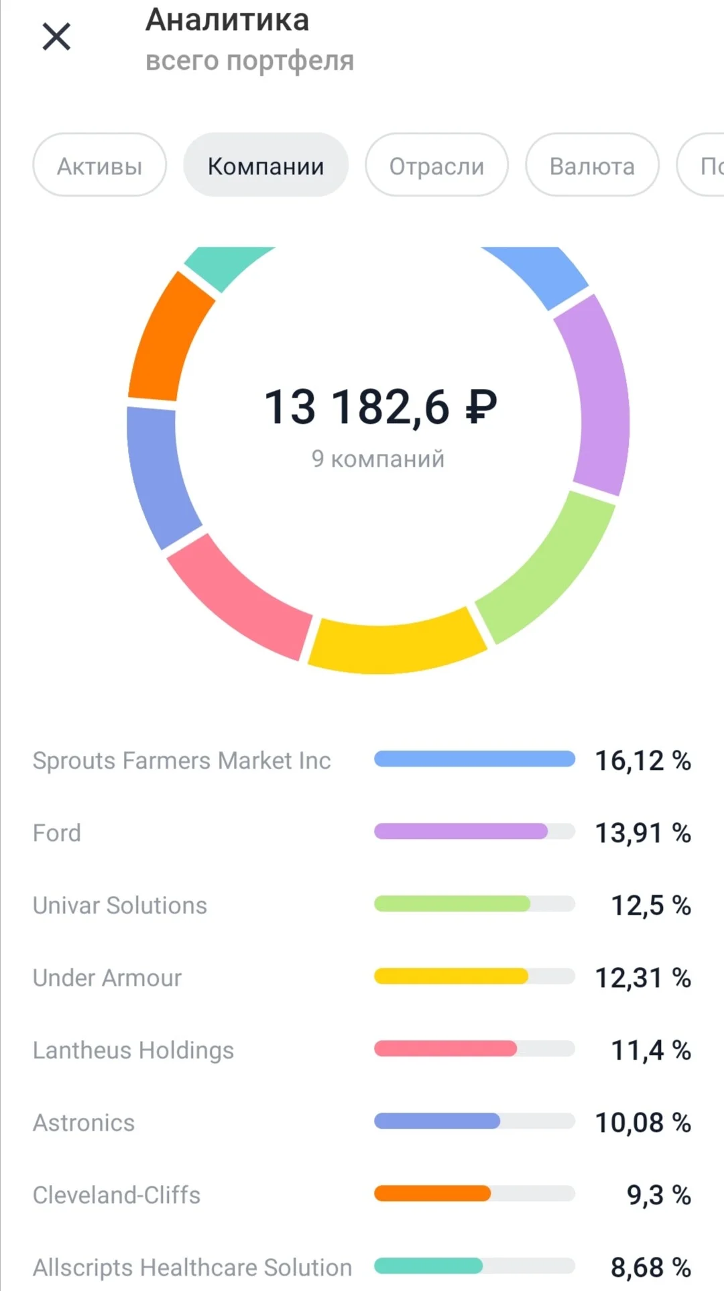This screenshot has height=1291, width=724.
Task: Tap the Under Armour row label
Action: [107, 978]
